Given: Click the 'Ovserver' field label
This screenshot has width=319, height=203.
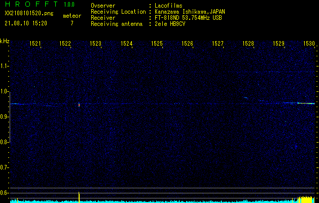Looking at the screenshot, I should (103, 6).
